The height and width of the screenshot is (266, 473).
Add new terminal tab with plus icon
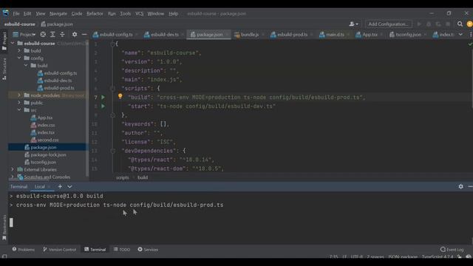coord(60,187)
